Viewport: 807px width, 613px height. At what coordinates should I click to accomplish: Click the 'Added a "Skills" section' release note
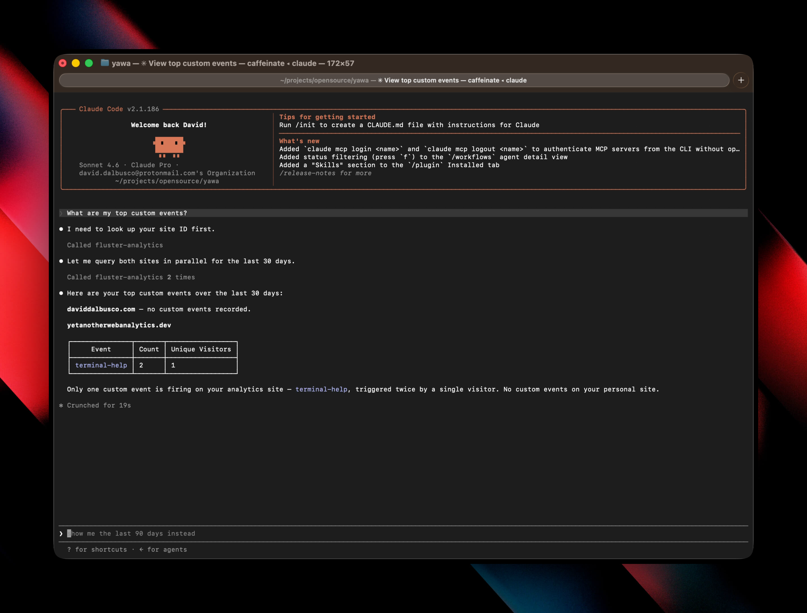389,165
